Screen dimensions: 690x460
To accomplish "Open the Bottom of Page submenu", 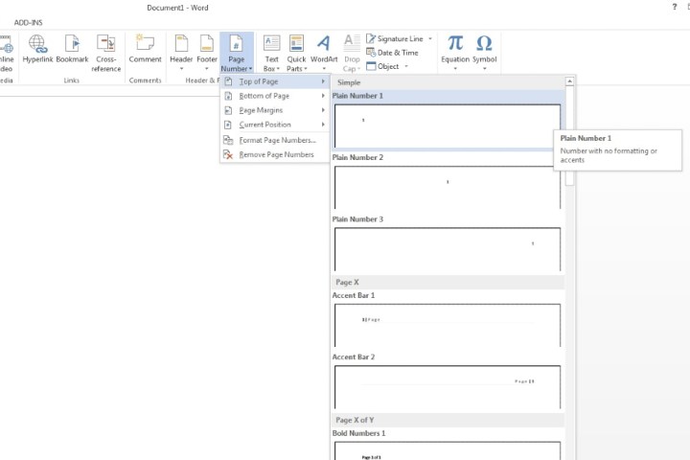I will pos(275,96).
